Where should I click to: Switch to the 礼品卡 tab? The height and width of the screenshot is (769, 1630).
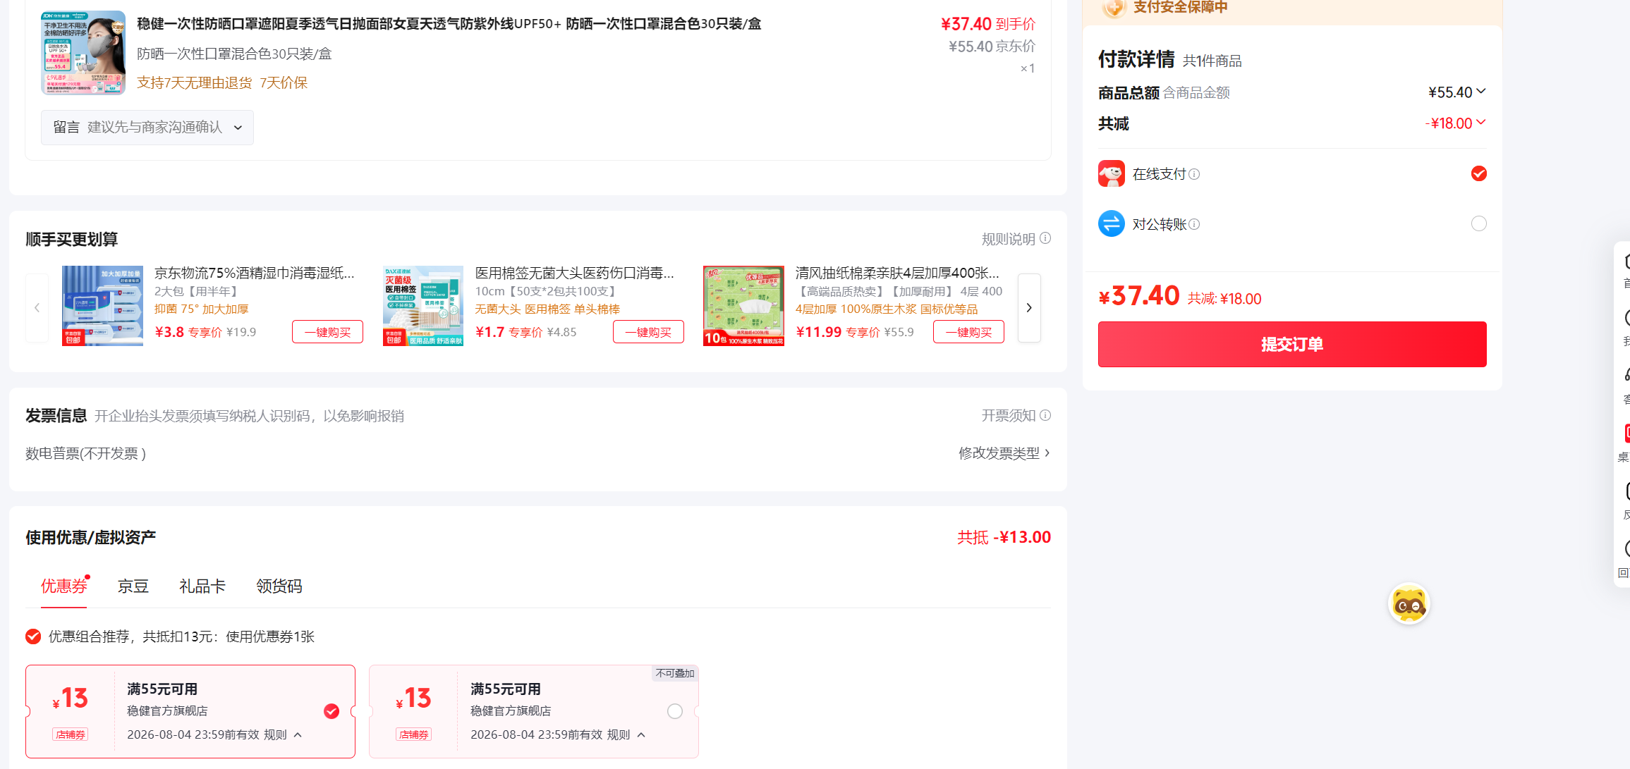[202, 586]
